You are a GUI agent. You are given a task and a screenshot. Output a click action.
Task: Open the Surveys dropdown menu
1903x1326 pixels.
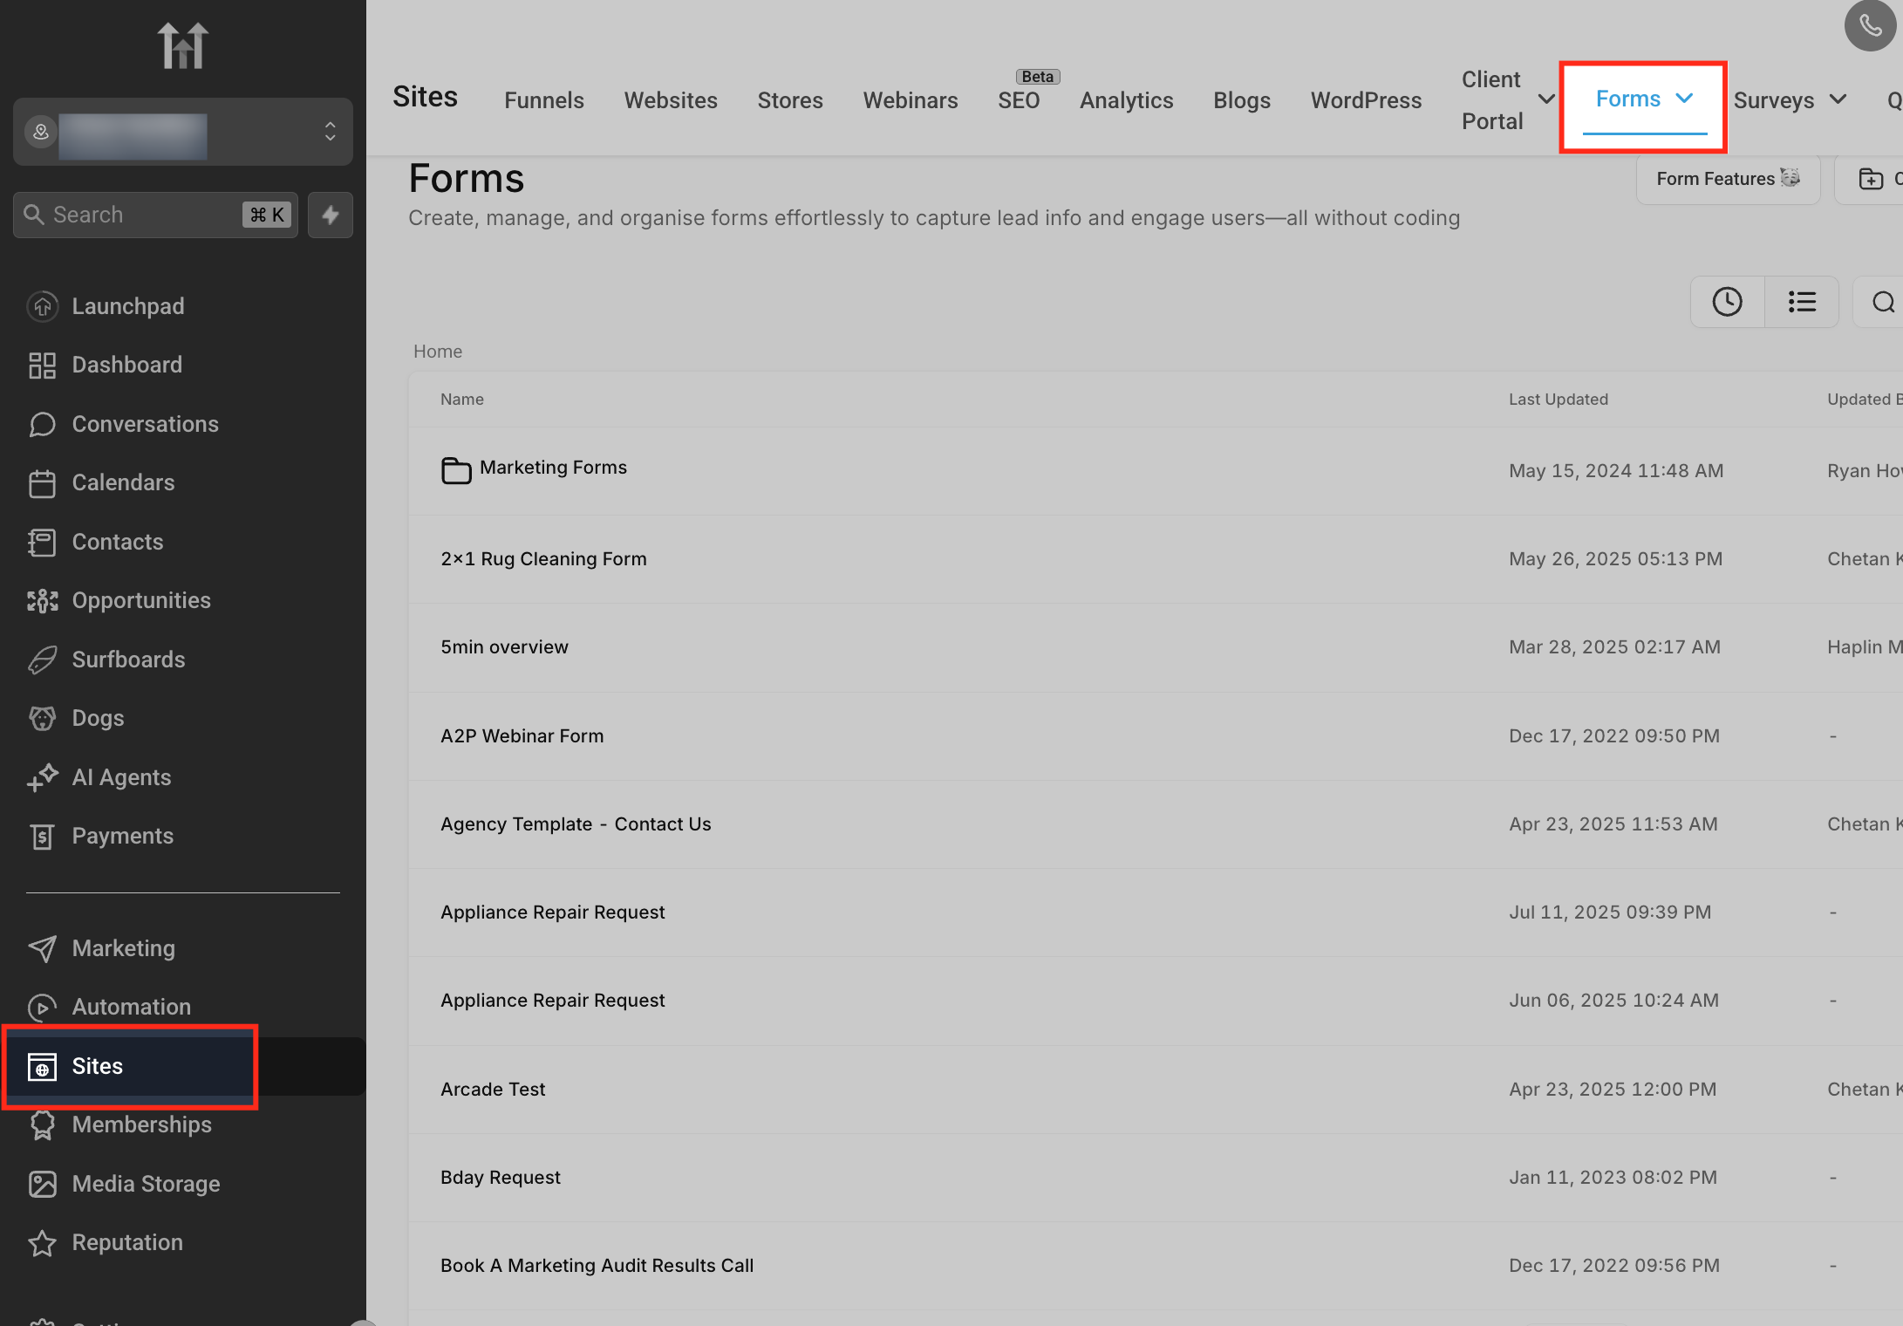(1790, 99)
